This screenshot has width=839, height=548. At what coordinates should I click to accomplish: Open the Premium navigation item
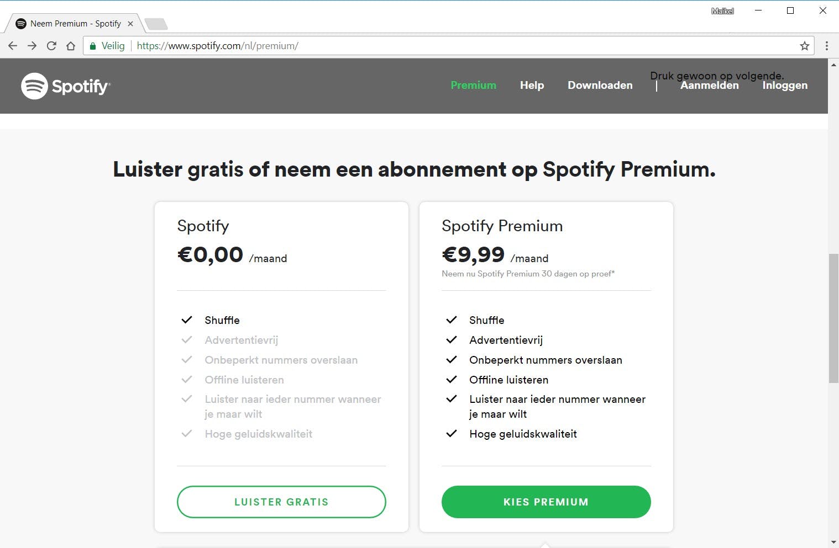[473, 85]
